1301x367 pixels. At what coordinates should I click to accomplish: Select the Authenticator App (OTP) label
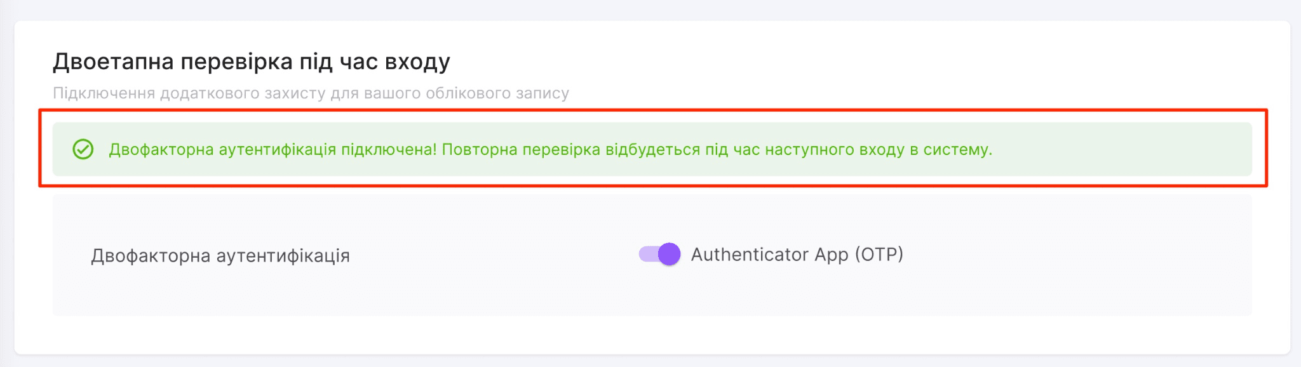pyautogui.click(x=798, y=256)
